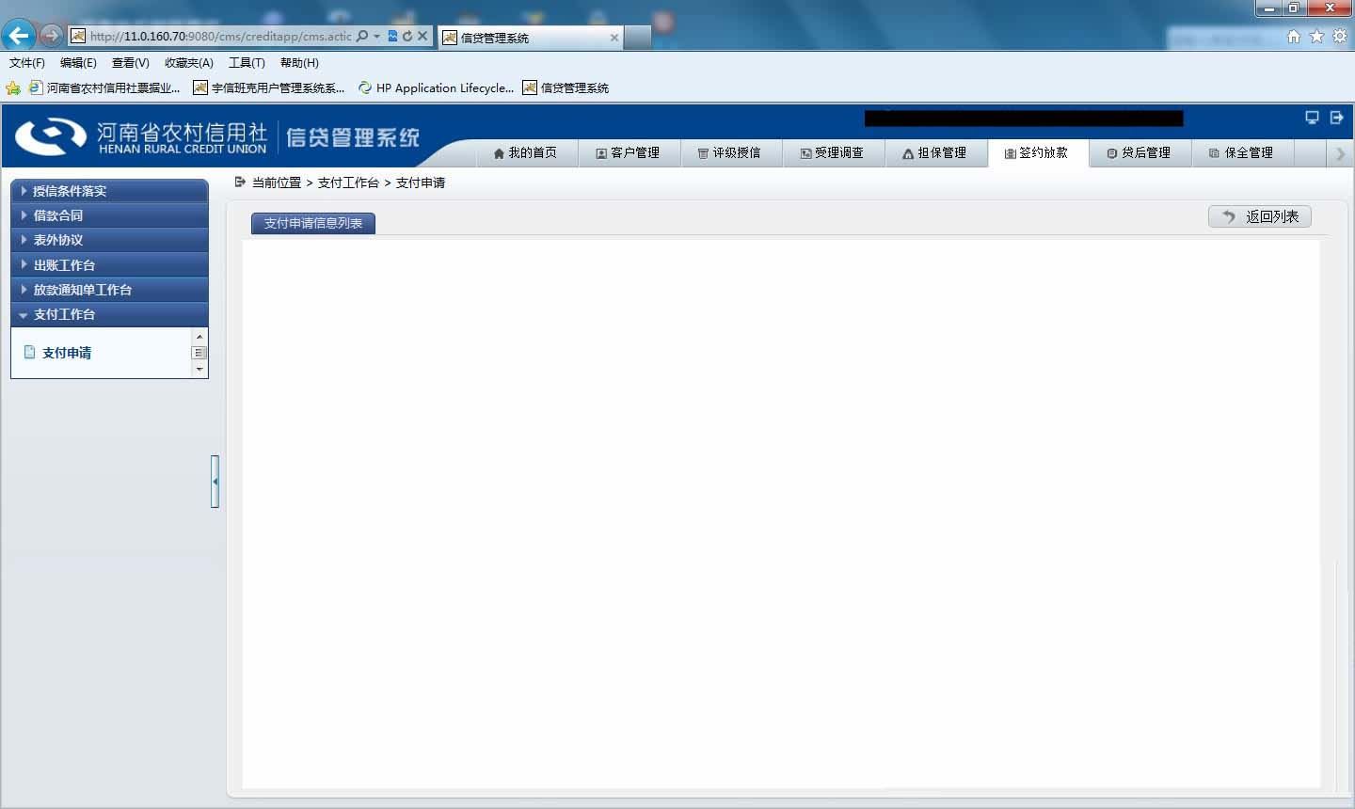
Task: Open 信贷管理系统 bookmark in favorites bar
Action: (x=566, y=88)
